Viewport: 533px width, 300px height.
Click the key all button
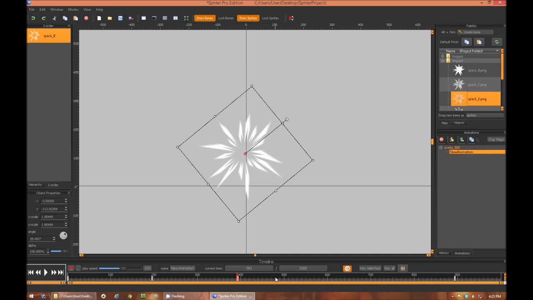tap(389, 268)
